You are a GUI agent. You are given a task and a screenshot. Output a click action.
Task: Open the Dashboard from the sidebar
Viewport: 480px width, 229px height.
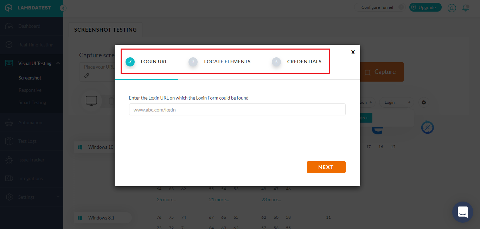click(x=29, y=26)
